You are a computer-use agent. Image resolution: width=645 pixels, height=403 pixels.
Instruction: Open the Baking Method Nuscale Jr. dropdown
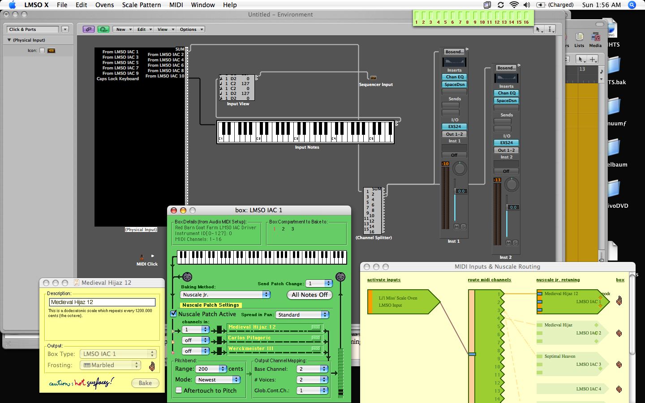225,295
